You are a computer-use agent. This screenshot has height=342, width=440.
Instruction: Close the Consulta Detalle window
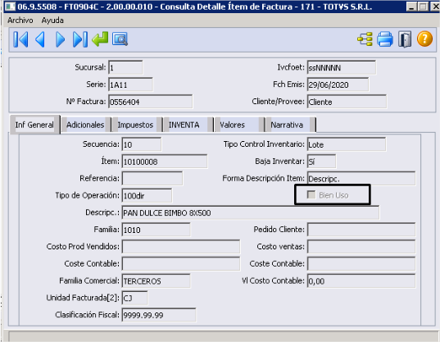pyautogui.click(x=435, y=7)
